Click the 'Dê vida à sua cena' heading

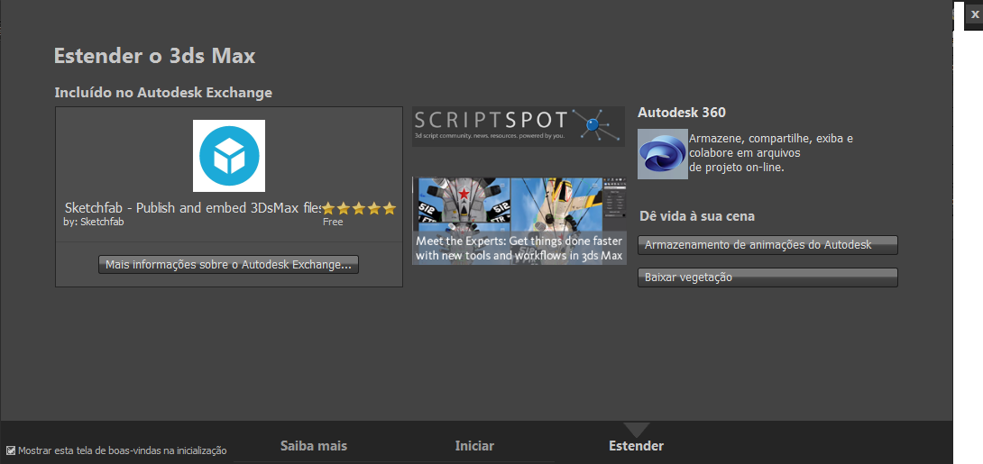pos(697,216)
